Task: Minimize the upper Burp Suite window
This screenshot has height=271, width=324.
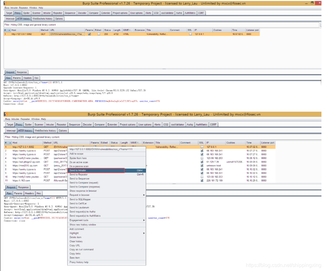Action: pos(306,3)
